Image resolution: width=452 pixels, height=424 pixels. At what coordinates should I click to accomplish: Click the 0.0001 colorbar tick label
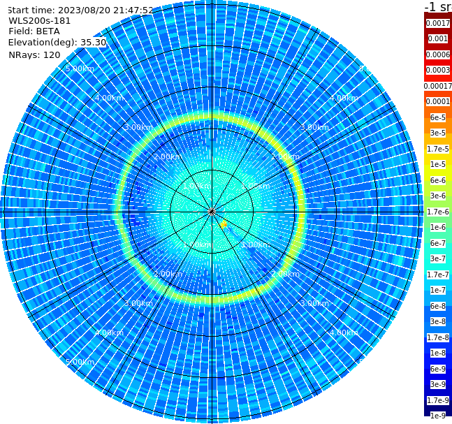click(438, 101)
